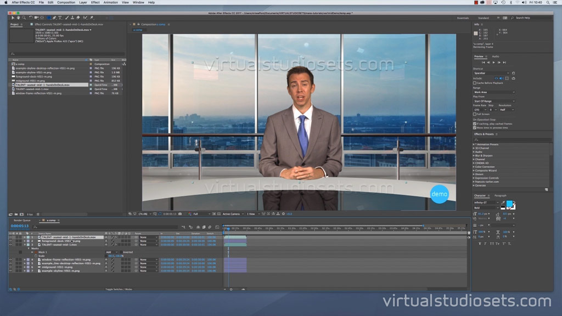The width and height of the screenshot is (562, 316).
Task: Create a new composition from Project panel footer
Action: coord(21,215)
